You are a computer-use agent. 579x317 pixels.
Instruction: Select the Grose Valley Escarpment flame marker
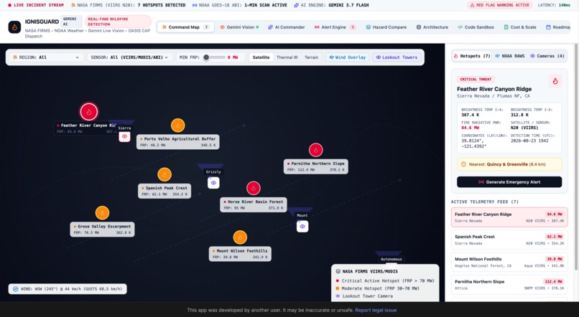[102, 213]
